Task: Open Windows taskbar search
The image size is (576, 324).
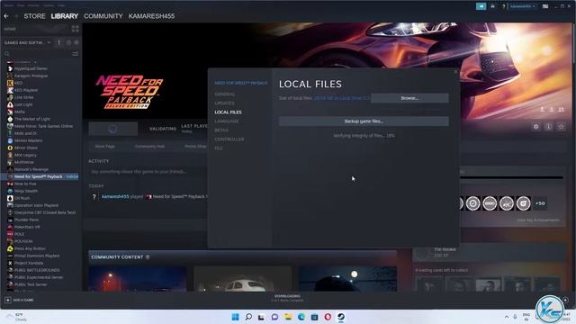Action: [x=248, y=317]
